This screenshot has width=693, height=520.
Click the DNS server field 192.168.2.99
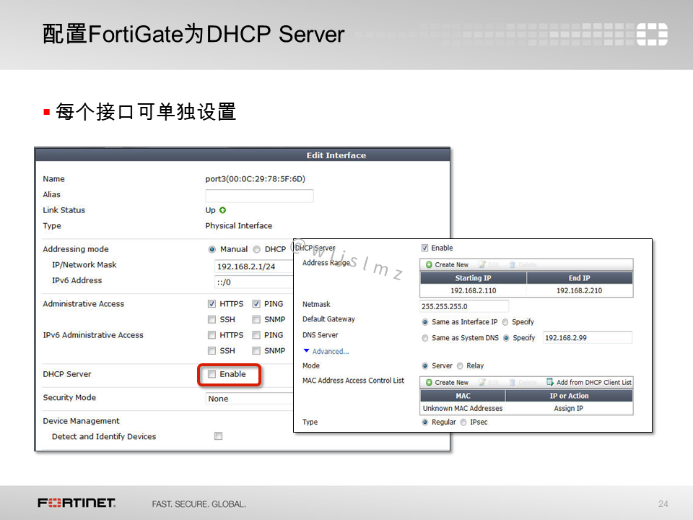pos(588,337)
